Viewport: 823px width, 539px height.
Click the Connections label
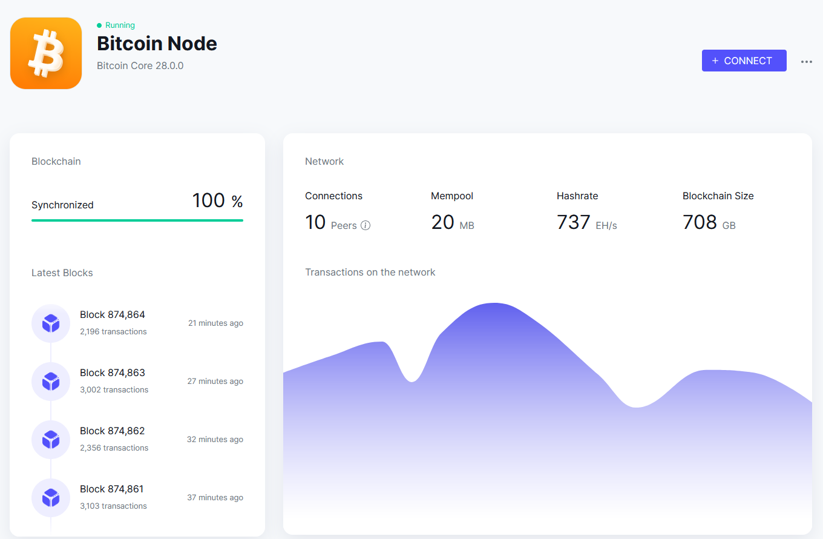[333, 196]
